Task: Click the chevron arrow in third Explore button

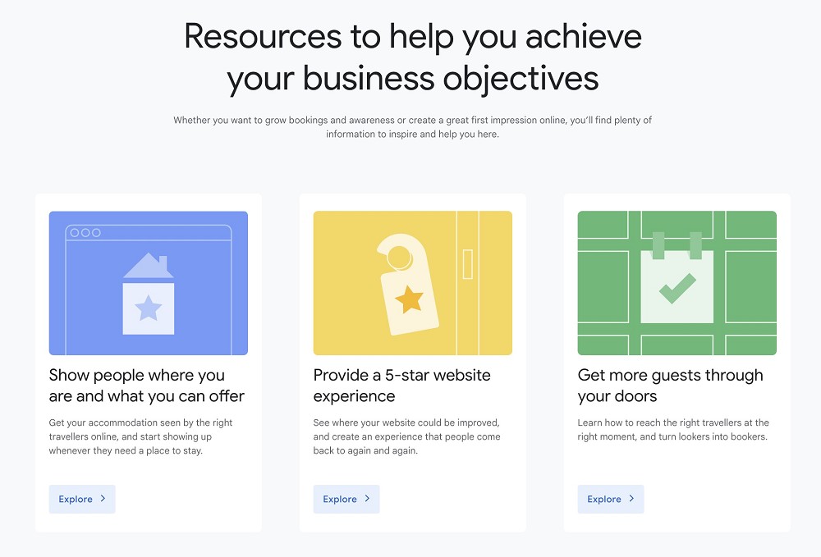Action: tap(632, 499)
